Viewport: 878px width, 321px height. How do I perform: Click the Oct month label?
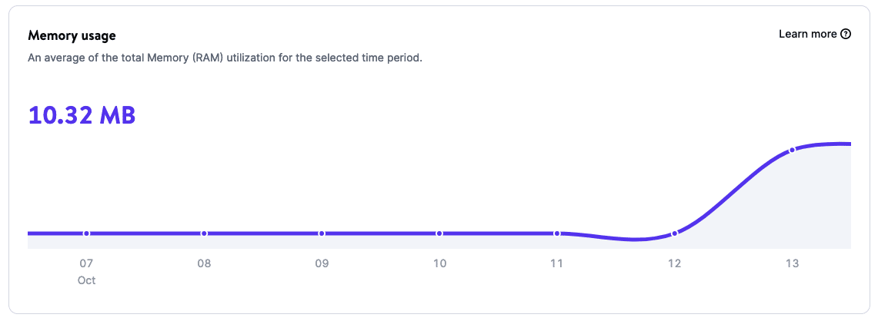(86, 280)
